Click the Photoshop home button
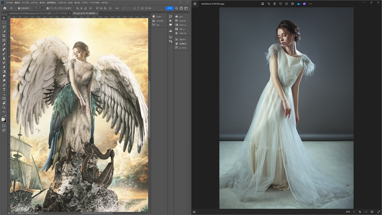382x215 pixels. (4, 8)
